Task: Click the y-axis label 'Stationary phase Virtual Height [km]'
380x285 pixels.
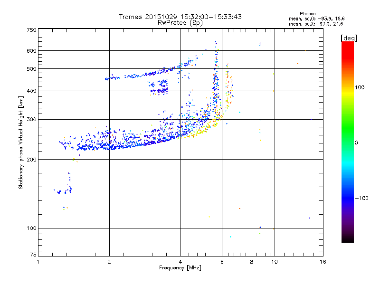Action: (x=20, y=142)
